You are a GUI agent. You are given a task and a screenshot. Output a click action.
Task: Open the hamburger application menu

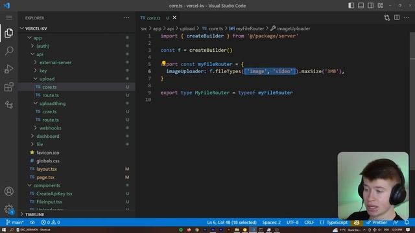(x=8, y=17)
